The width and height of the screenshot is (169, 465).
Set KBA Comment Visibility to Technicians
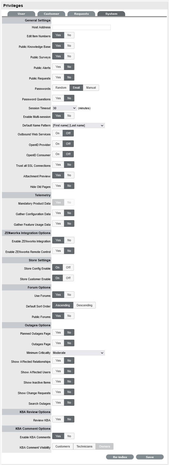pyautogui.click(x=84, y=447)
